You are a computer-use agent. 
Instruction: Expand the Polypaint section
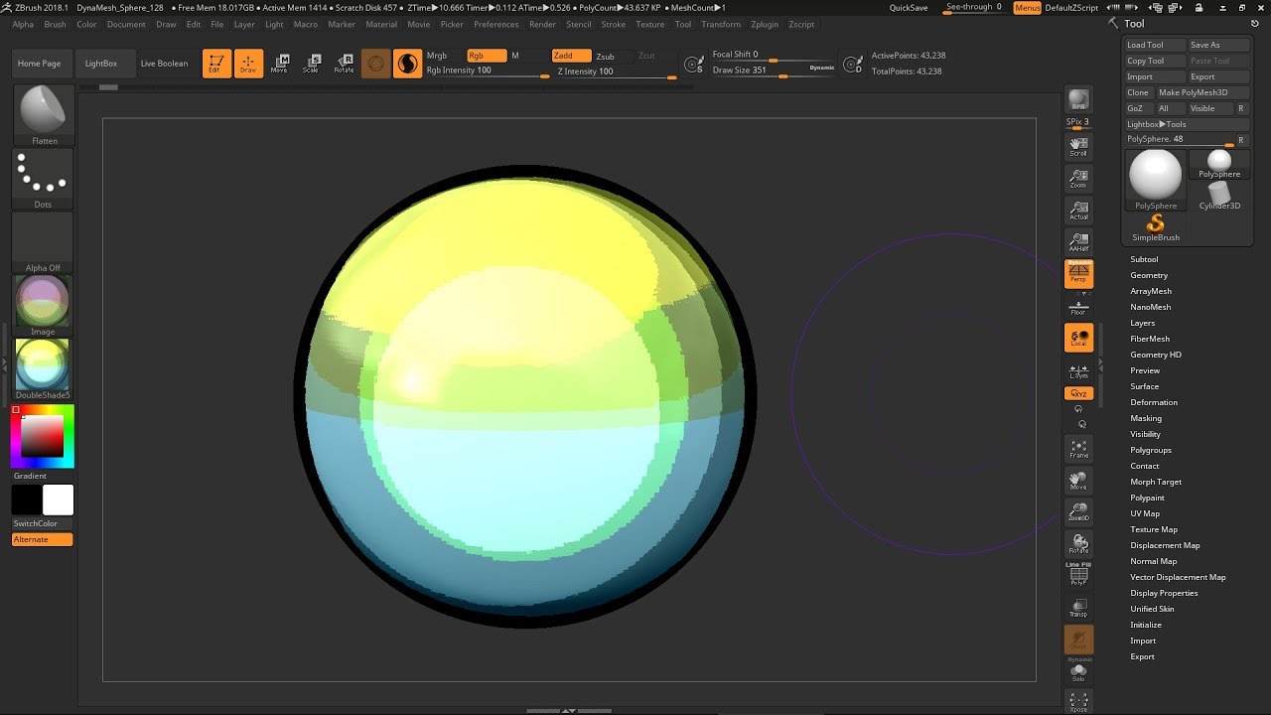tap(1147, 498)
